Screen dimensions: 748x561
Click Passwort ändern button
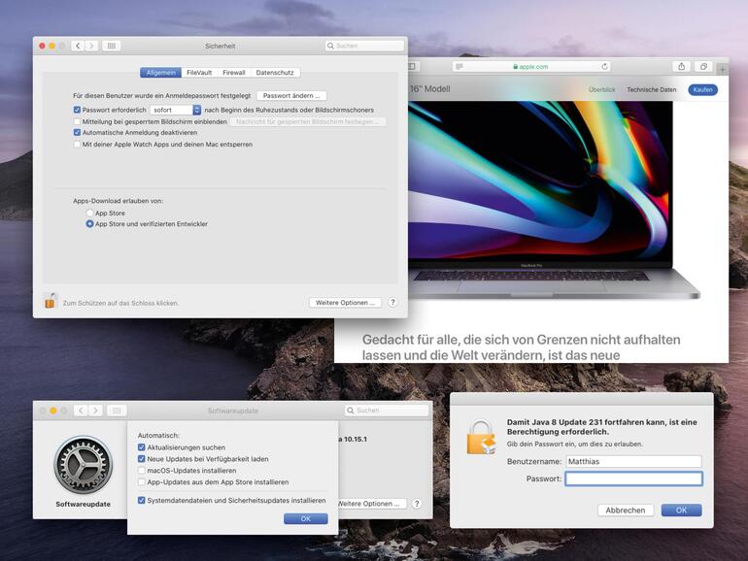tap(291, 96)
